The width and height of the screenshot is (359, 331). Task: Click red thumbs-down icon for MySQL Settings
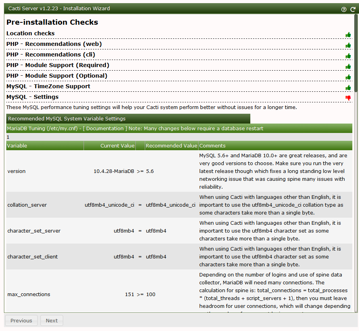(x=348, y=98)
